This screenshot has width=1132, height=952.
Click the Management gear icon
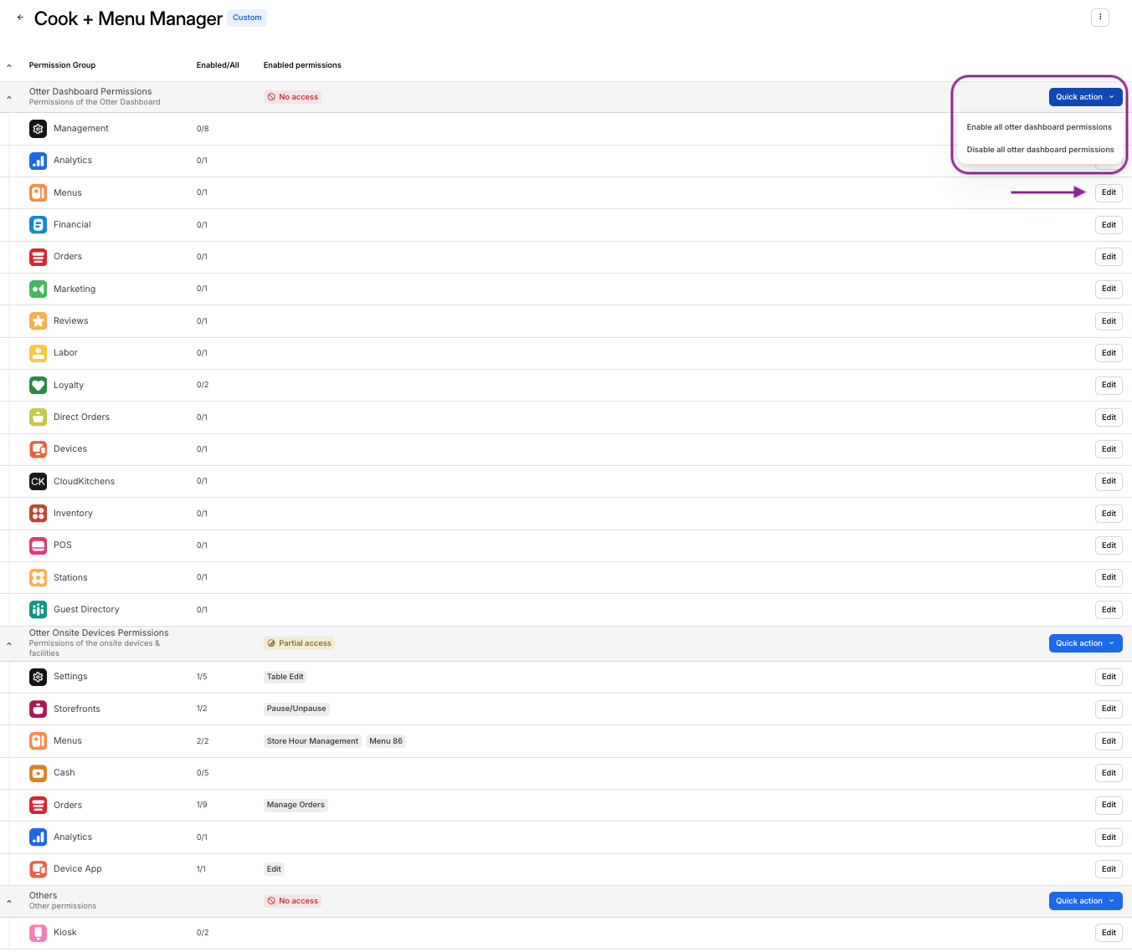(38, 129)
